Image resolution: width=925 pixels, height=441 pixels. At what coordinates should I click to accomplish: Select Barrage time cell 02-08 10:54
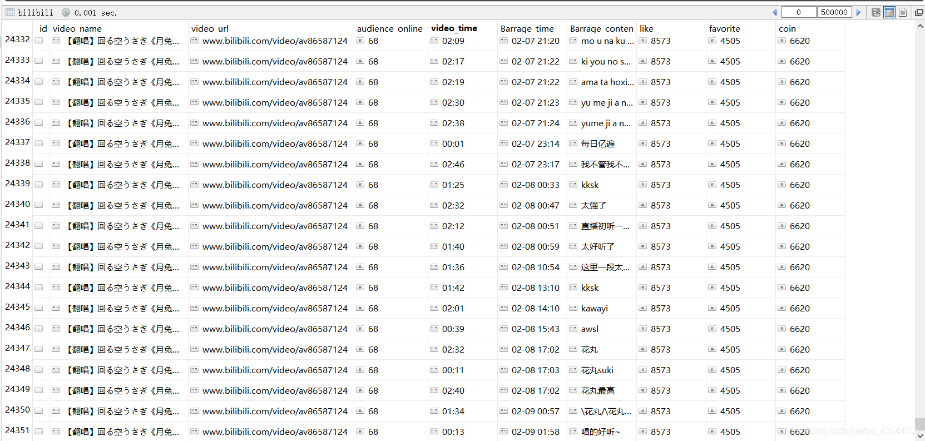coord(536,267)
